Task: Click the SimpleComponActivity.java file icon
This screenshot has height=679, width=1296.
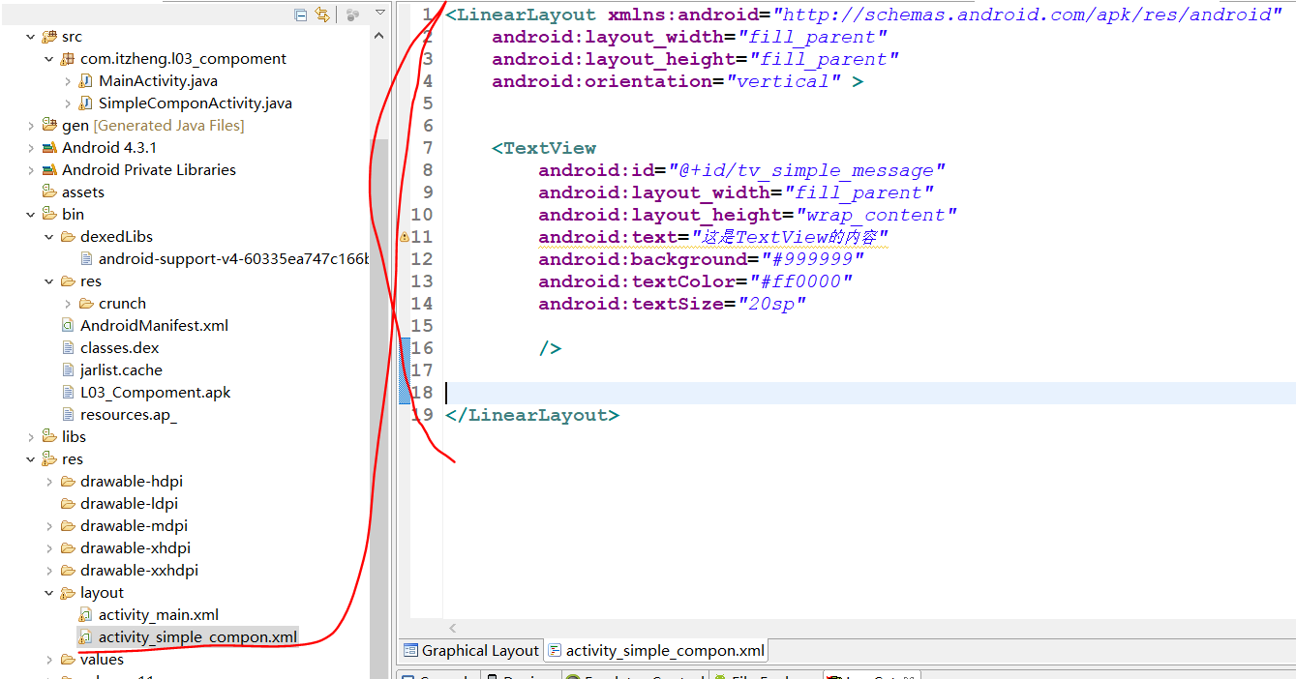Action: point(86,103)
